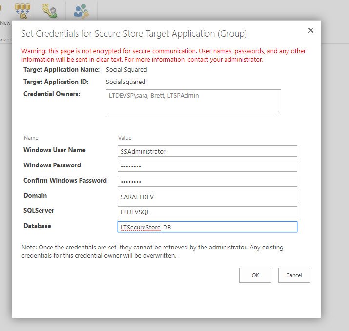Click the red unencrypted page warning text

(164, 55)
